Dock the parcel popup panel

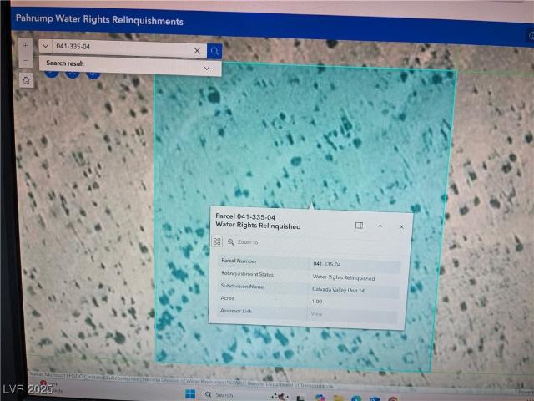point(359,226)
